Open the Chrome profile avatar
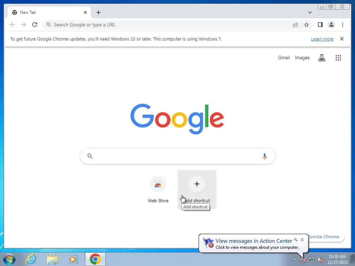Image resolution: width=355 pixels, height=266 pixels. coord(331,25)
